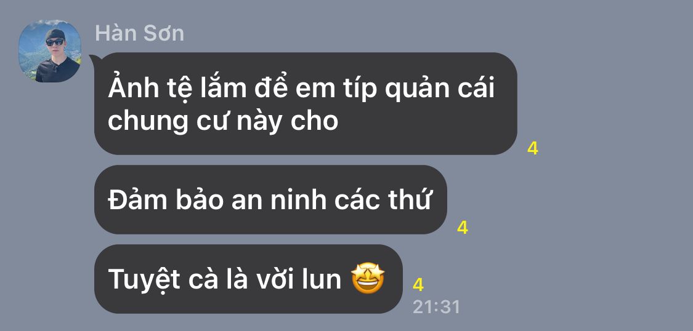The width and height of the screenshot is (693, 331).
Task: Select the message starting with "Ảnh tệ lắm"
Action: (x=306, y=104)
